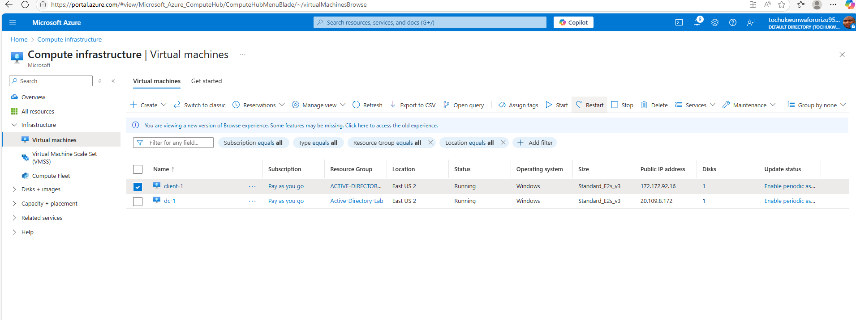Open Overview in the left menu
Screen dimensions: 856x320
point(33,97)
